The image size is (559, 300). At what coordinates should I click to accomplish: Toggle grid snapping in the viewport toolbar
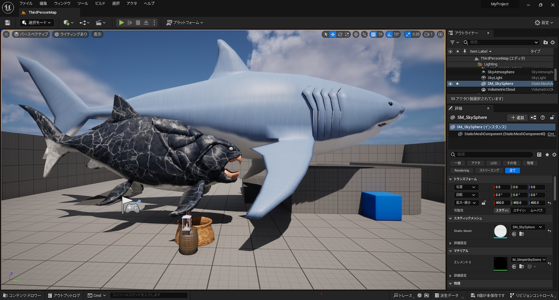[373, 34]
